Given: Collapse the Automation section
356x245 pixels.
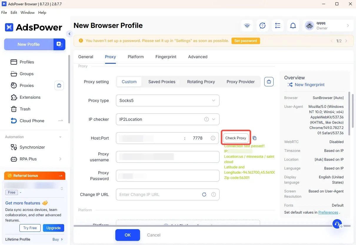Looking at the screenshot, I should (x=60, y=137).
